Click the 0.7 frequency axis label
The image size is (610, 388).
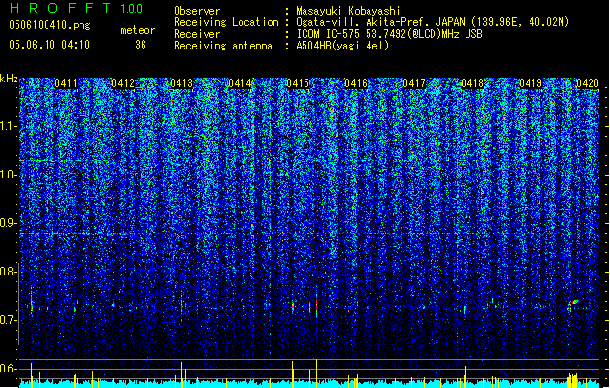8,320
